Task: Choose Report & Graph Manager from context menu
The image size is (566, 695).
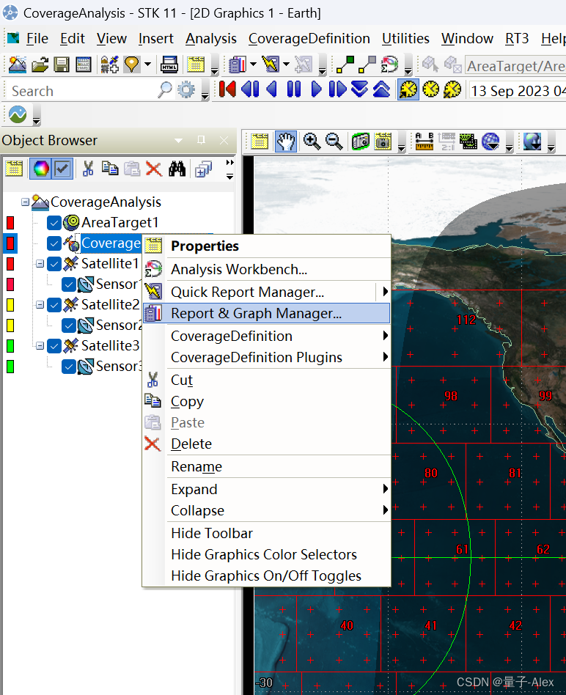Action: (x=266, y=313)
